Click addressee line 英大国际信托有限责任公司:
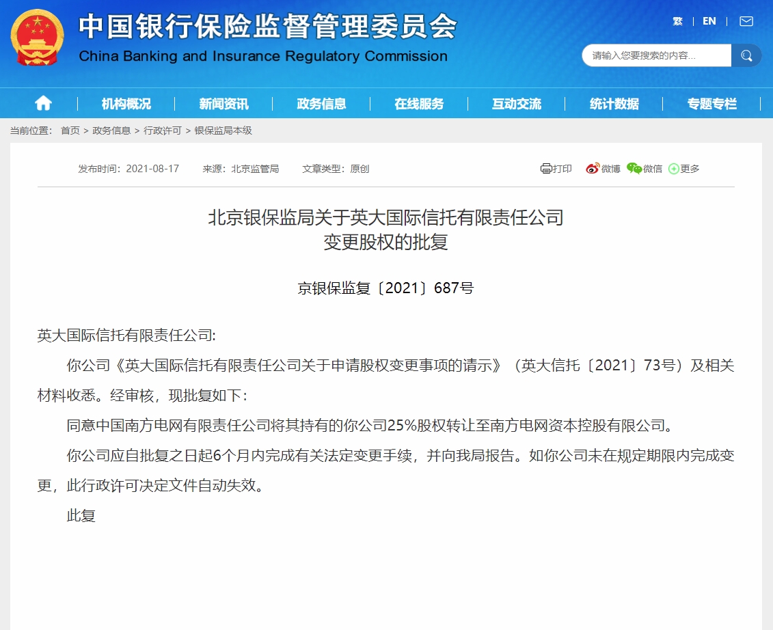The image size is (773, 630). pos(126,335)
